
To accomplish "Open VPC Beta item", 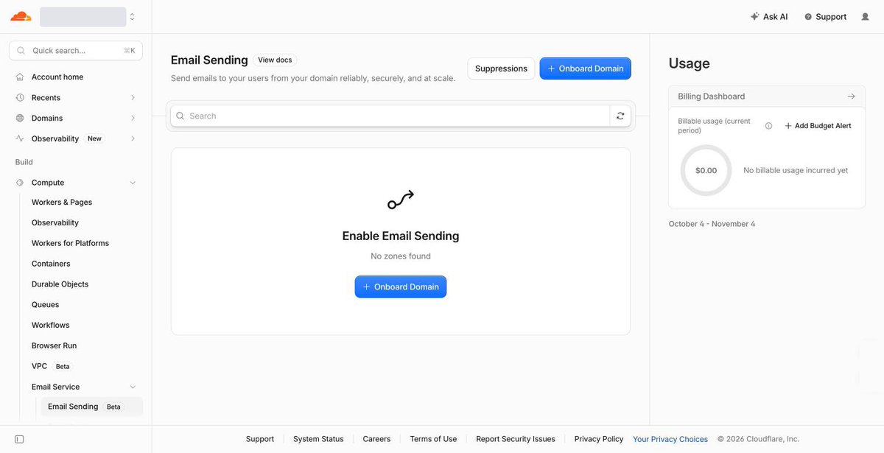I will pyautogui.click(x=51, y=366).
